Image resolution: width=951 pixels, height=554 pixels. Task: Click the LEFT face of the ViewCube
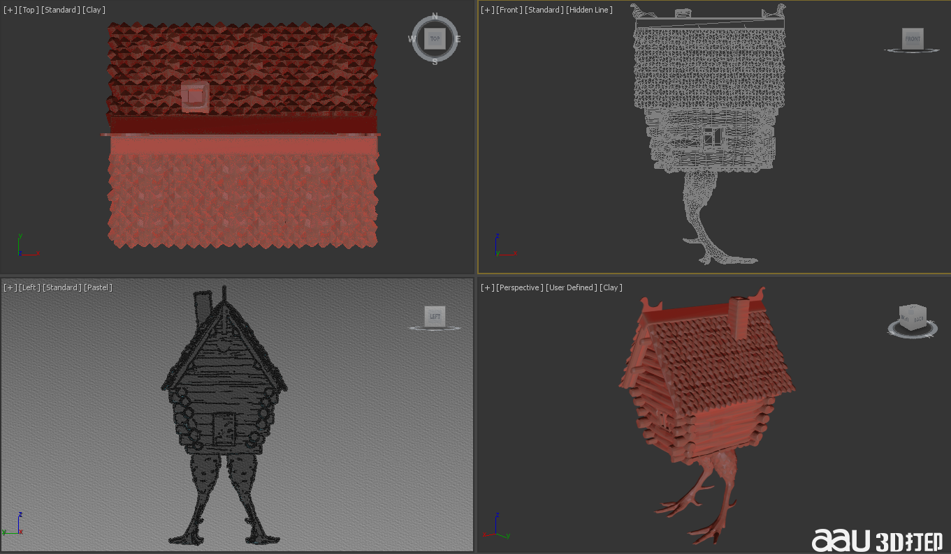pos(435,317)
